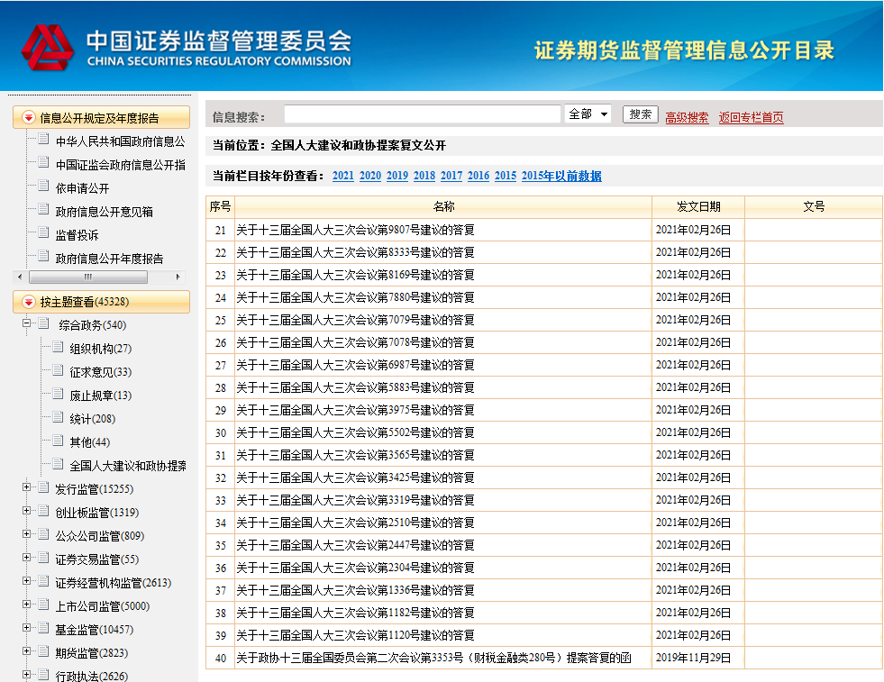Click document icon beside 综合政务(540)

click(x=43, y=323)
